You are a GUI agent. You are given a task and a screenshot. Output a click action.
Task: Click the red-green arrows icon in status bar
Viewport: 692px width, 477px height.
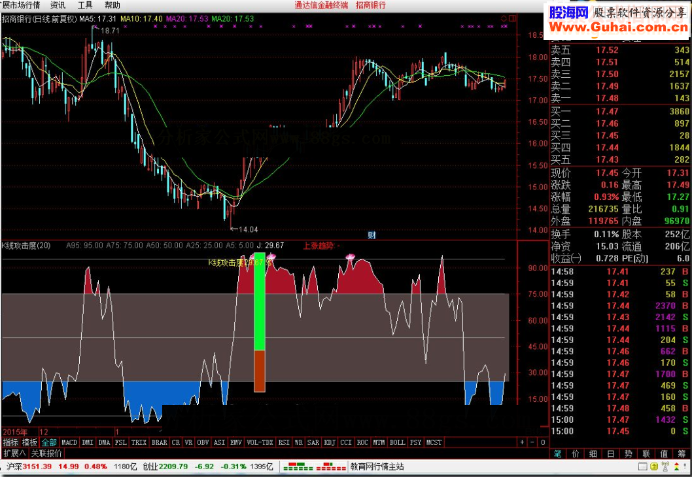point(675,467)
